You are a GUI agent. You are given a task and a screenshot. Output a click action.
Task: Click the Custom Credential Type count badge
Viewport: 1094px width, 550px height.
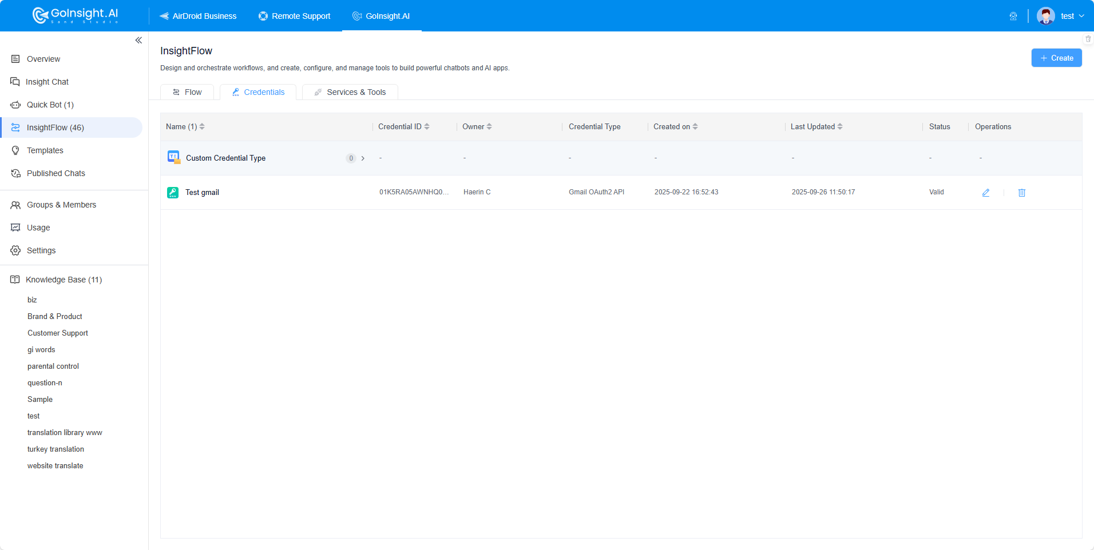(351, 158)
